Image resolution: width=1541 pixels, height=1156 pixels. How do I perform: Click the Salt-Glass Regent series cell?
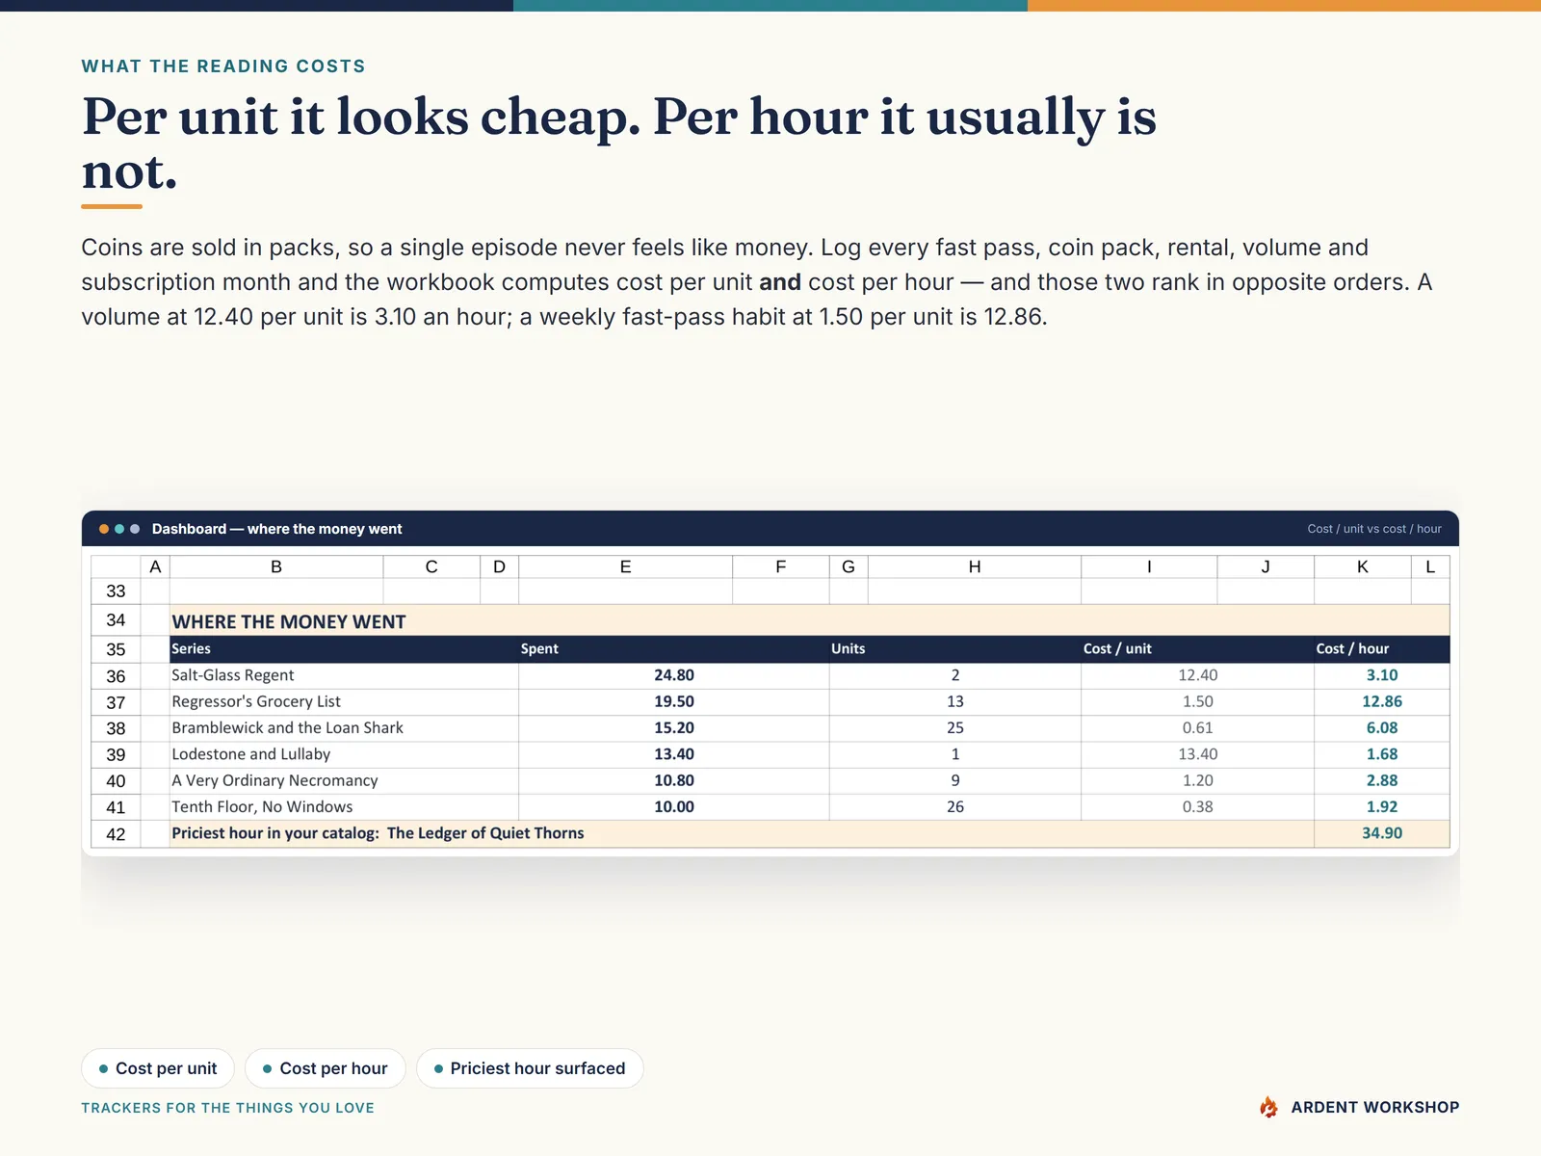(344, 675)
